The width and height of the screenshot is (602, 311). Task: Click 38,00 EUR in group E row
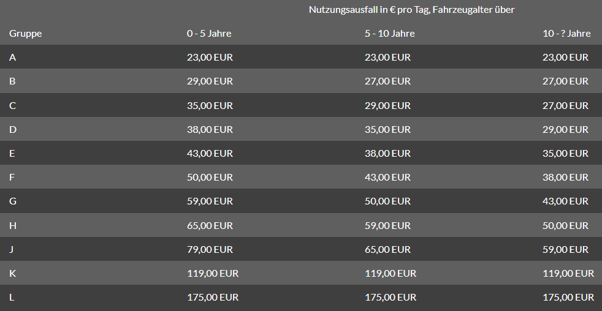coord(387,153)
